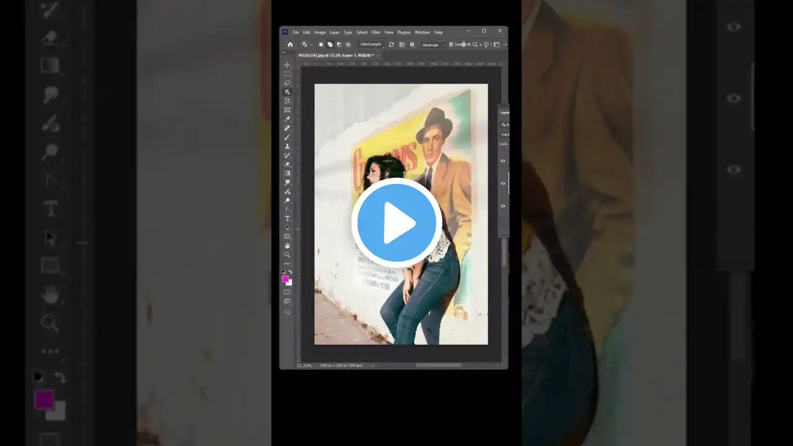Viewport: 793px width, 446px height.
Task: Change the screen mode
Action: coord(287,301)
